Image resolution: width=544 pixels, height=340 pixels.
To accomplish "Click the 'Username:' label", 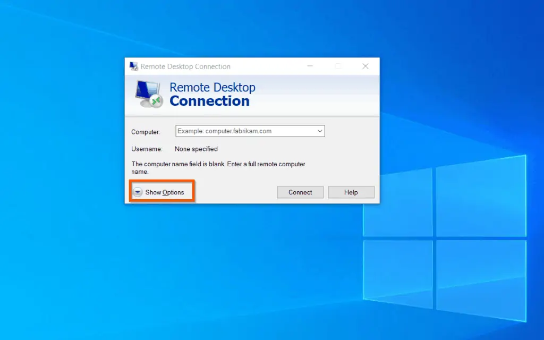I will [x=147, y=149].
